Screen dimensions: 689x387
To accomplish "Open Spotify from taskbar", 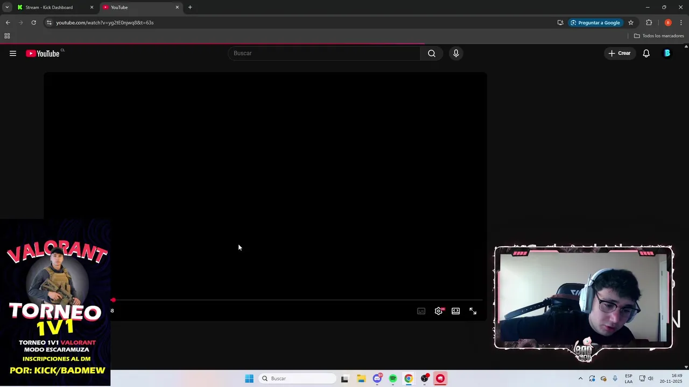I will click(x=393, y=378).
